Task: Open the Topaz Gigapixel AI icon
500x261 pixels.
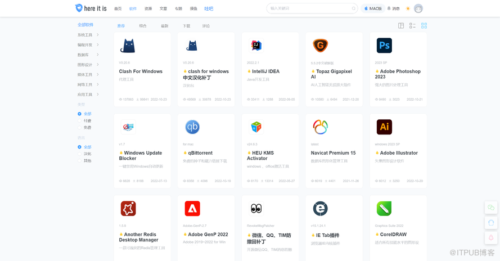Action: point(320,46)
